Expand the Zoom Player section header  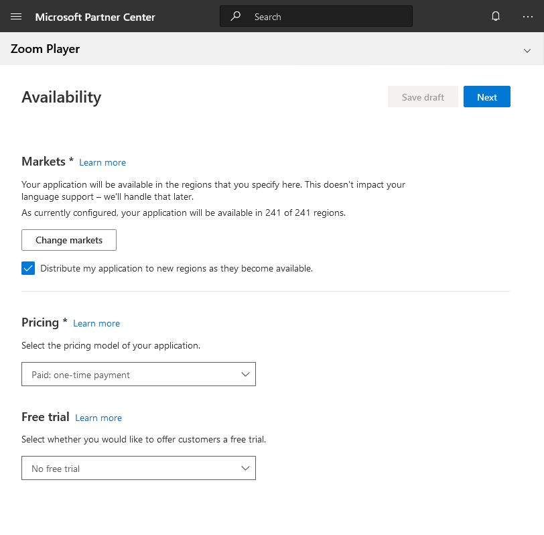pyautogui.click(x=527, y=50)
